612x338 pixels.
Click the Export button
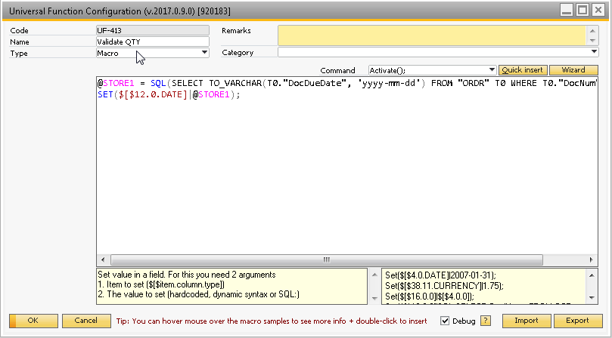[x=578, y=321]
